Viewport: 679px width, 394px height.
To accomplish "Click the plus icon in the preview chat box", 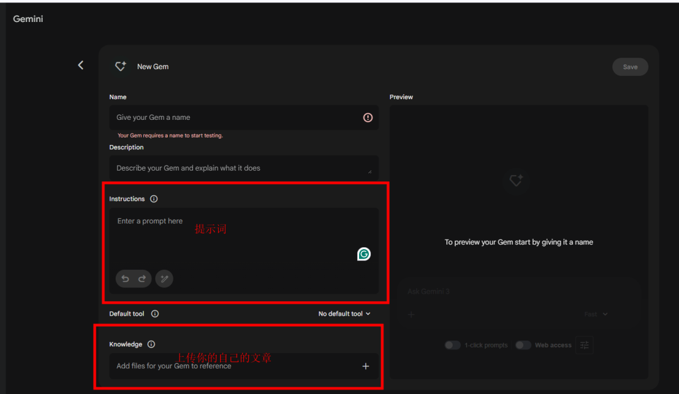I will click(x=411, y=314).
